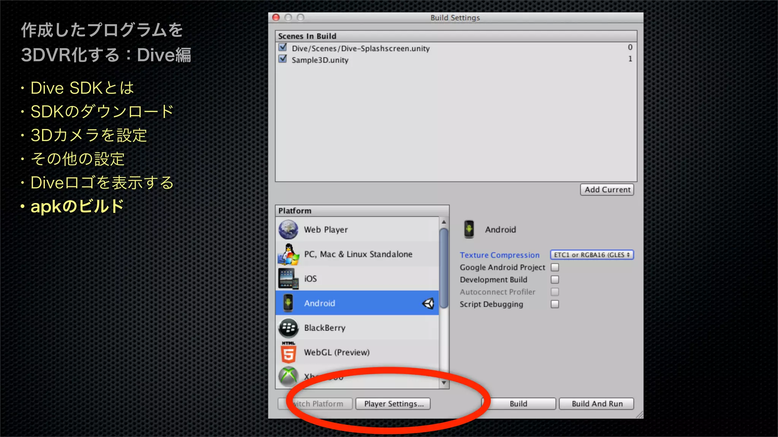Click the Web Player globe icon
Screen dimensions: 778x437
[288, 229]
